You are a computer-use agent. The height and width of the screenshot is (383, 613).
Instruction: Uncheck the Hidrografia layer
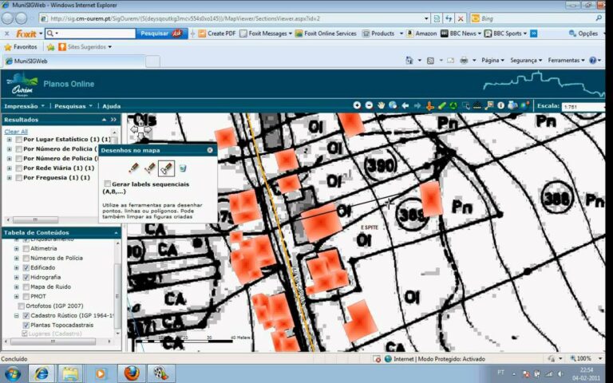pos(26,277)
